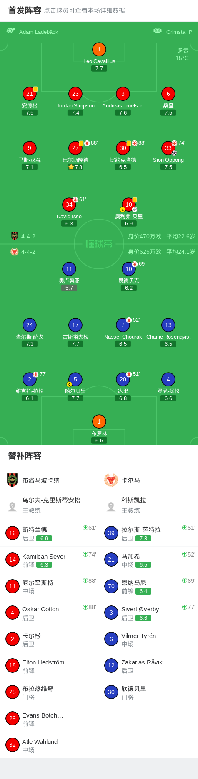Click Andreas Troelsen rating 7.6 badge
The width and height of the screenshot is (198, 779).
[x=123, y=113]
